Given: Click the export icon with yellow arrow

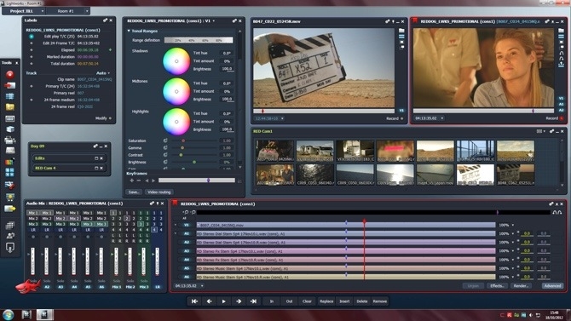Looking at the screenshot, I should (10, 209).
